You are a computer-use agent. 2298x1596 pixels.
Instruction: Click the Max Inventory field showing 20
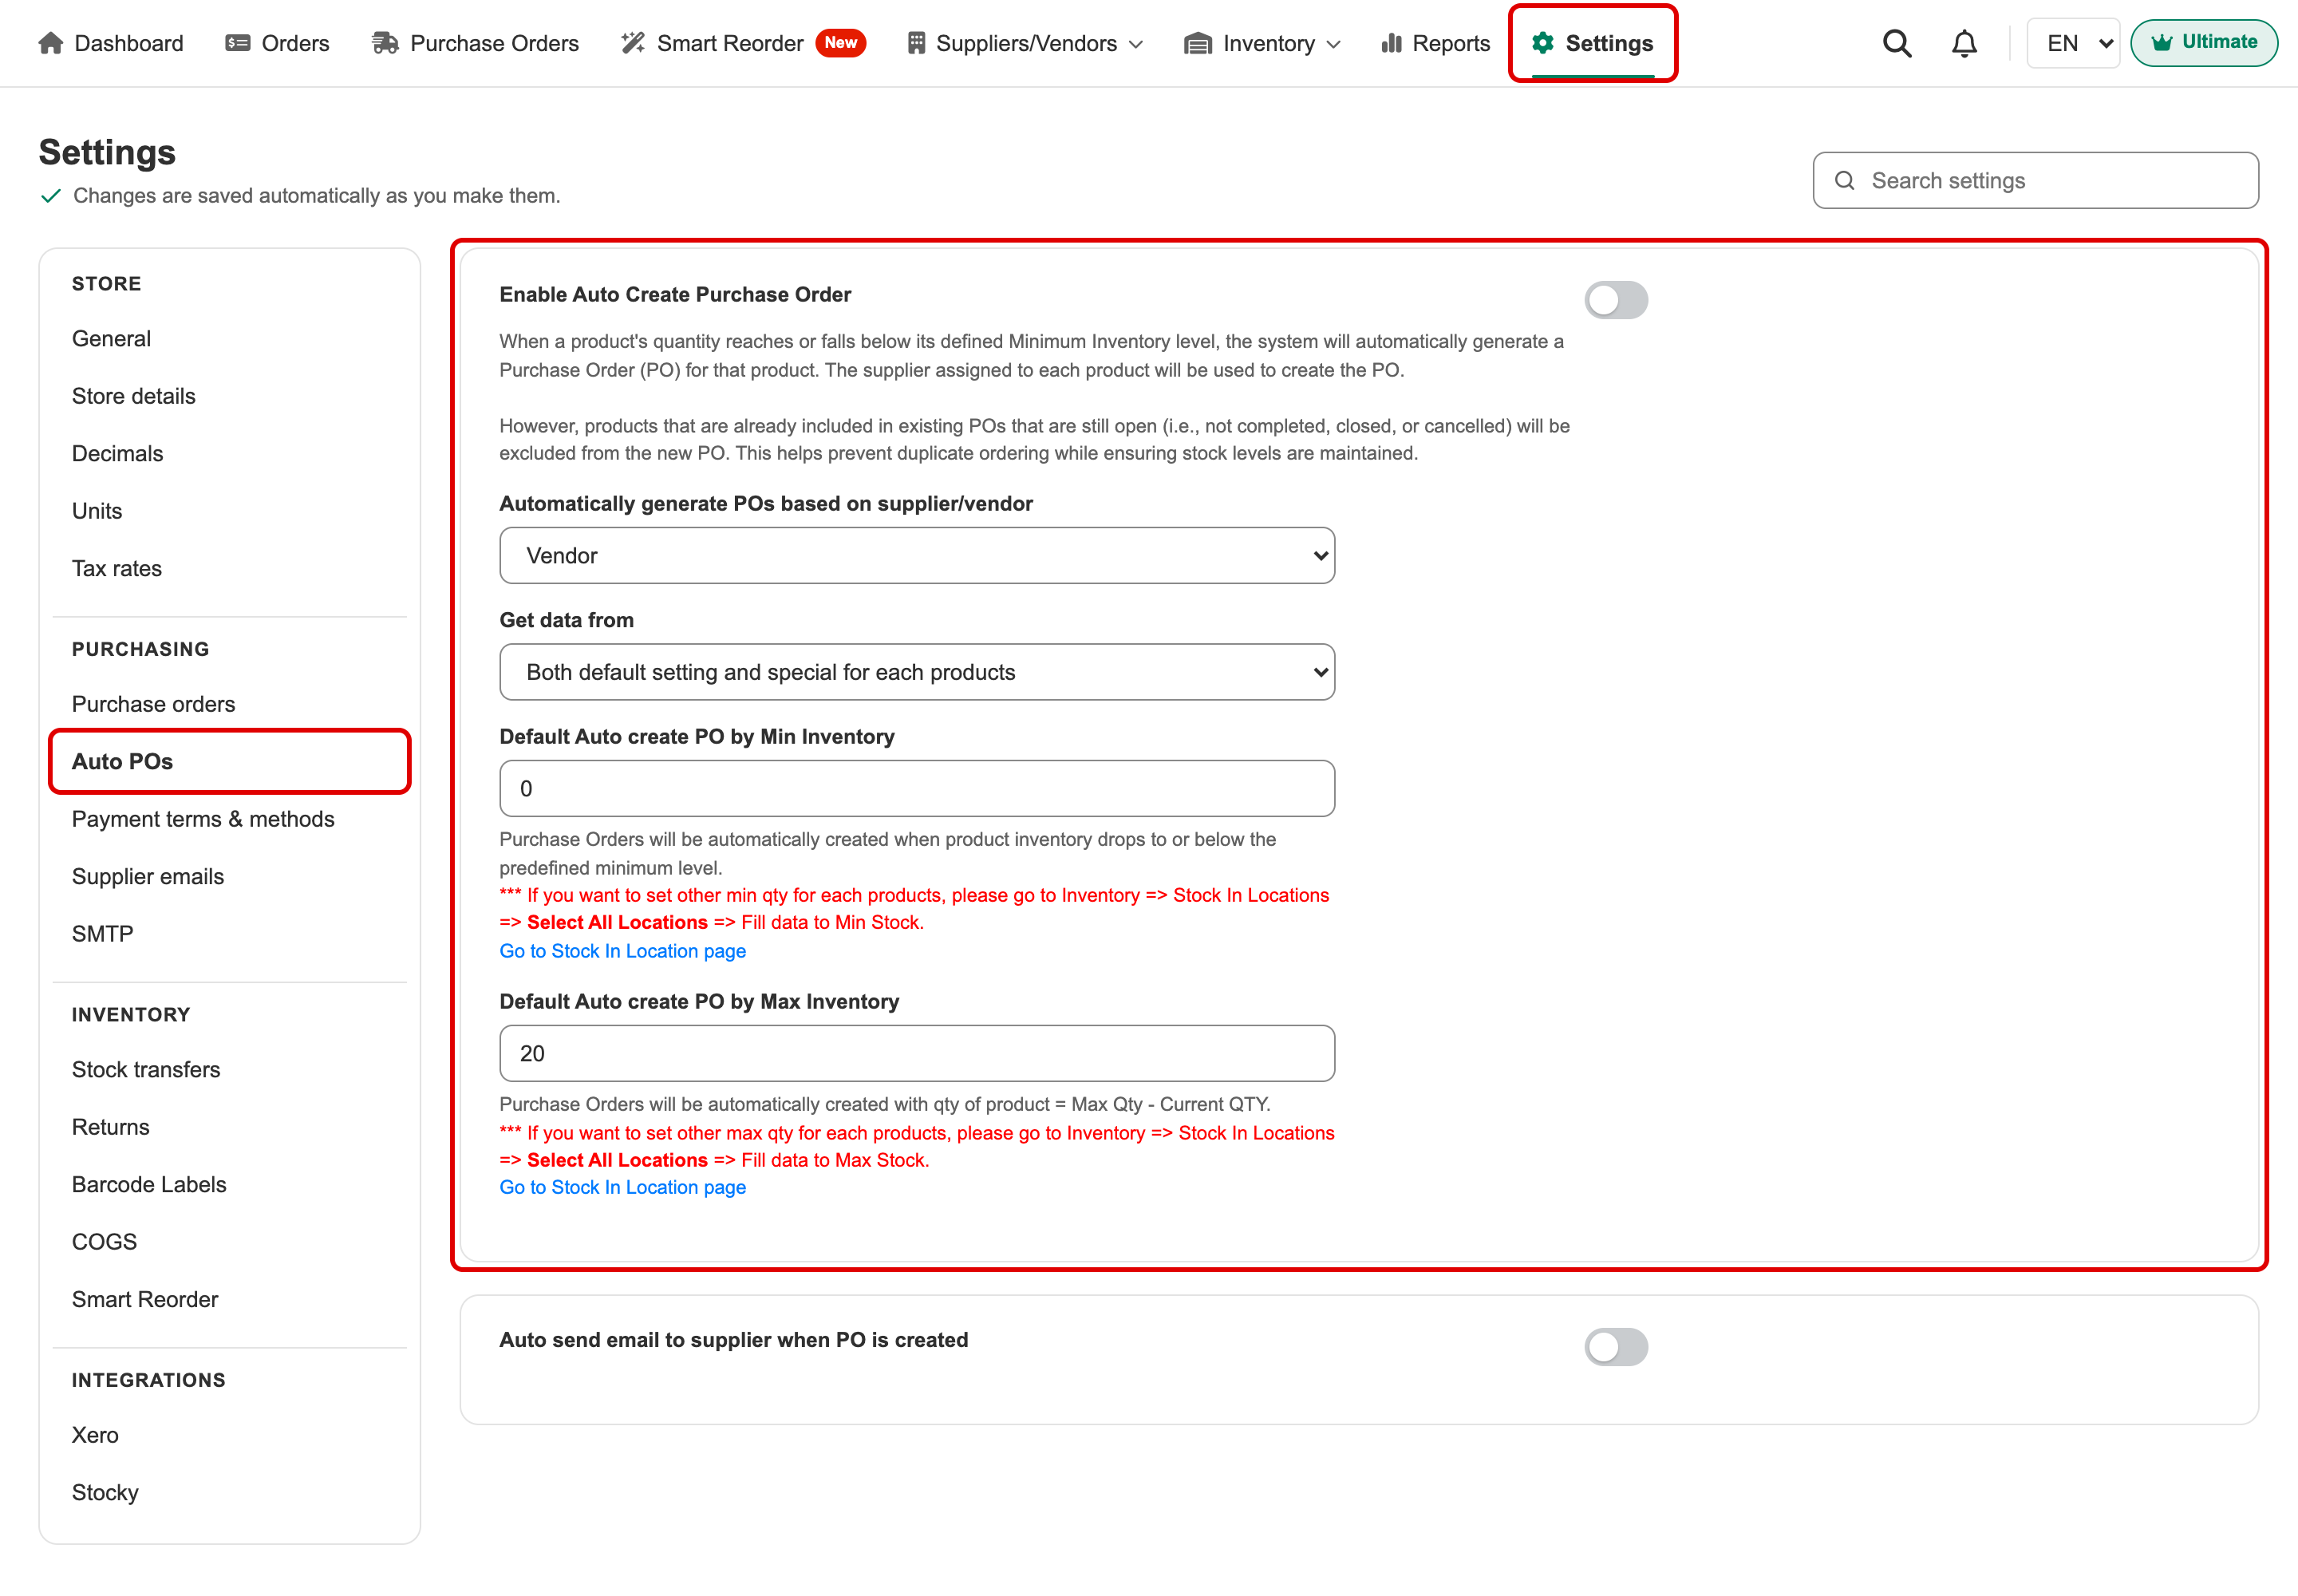(x=917, y=1053)
